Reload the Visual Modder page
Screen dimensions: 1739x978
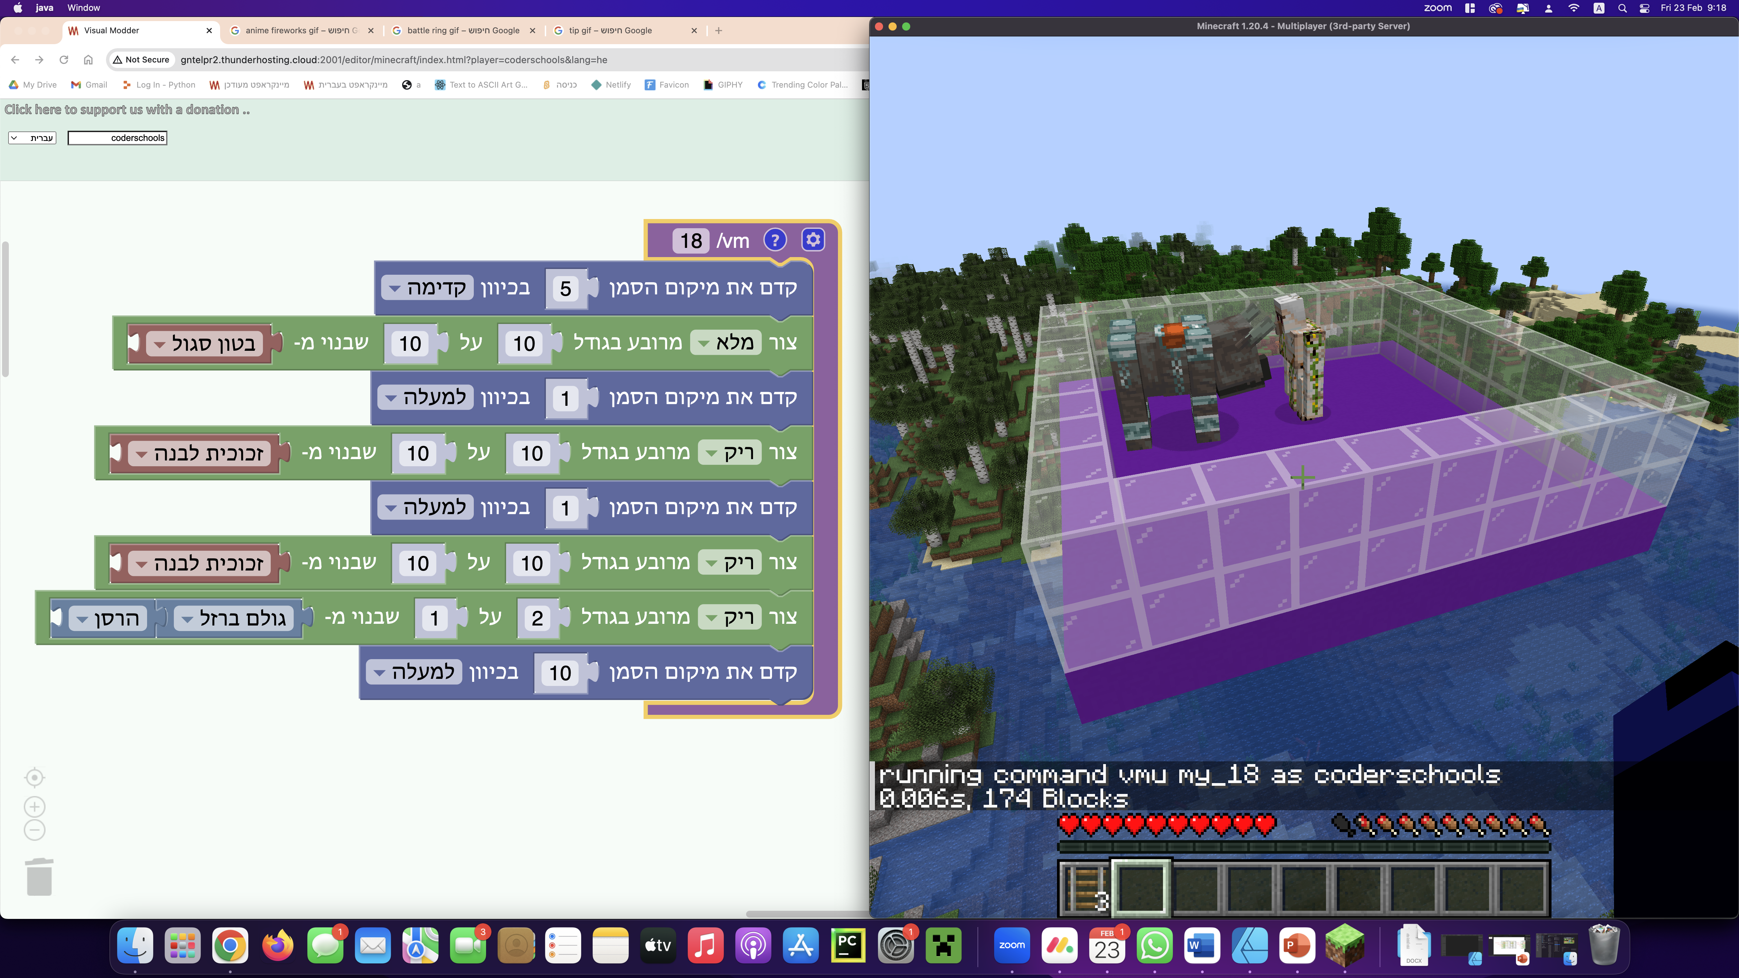coord(64,59)
